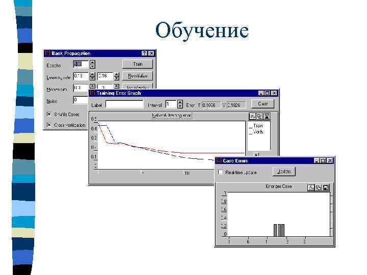The height and width of the screenshot is (275, 367).
Task: Close the Back Propagation dialog
Action: (151, 53)
